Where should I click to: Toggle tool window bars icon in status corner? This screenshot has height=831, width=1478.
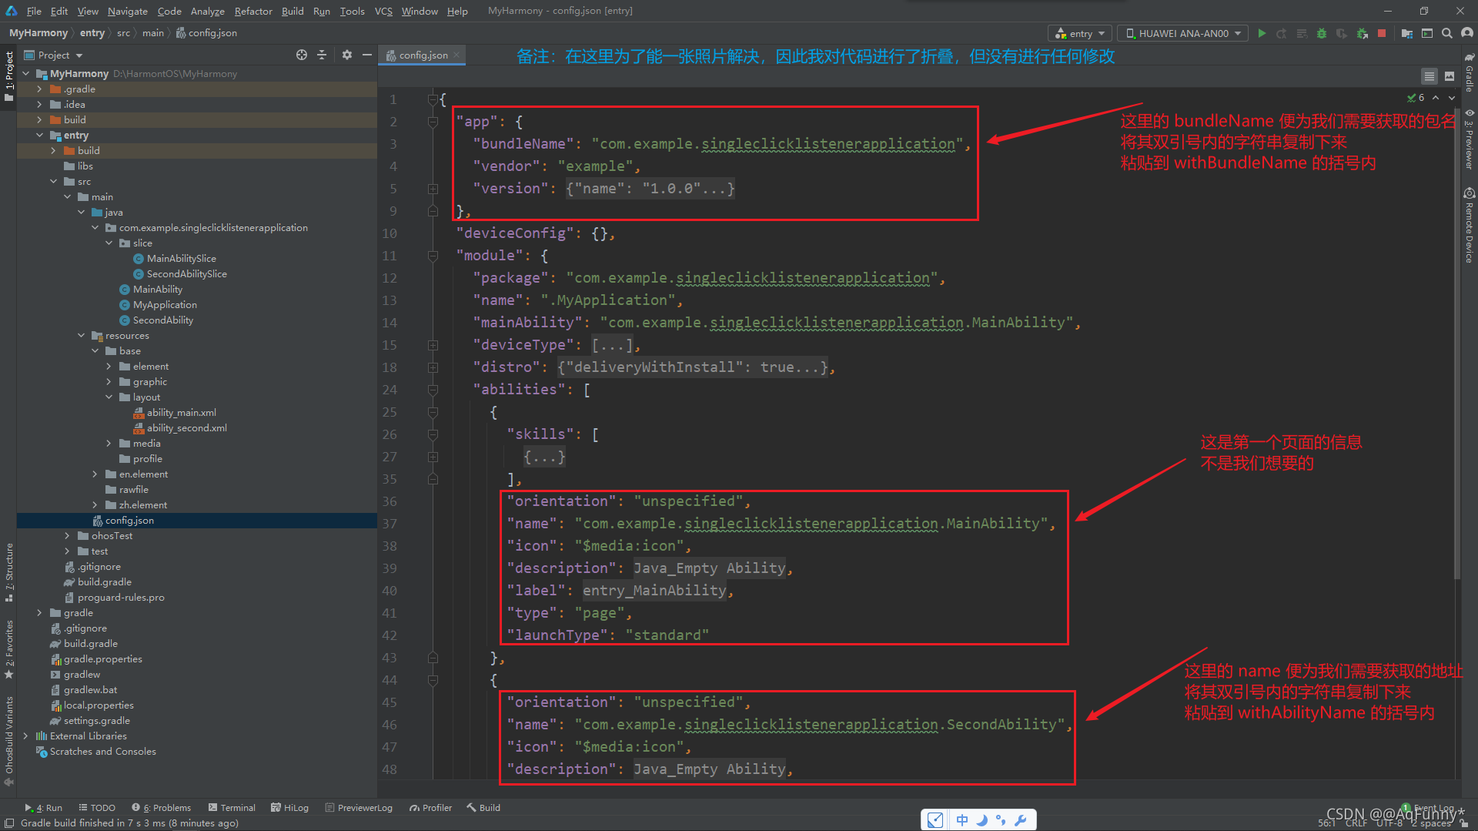[9, 823]
